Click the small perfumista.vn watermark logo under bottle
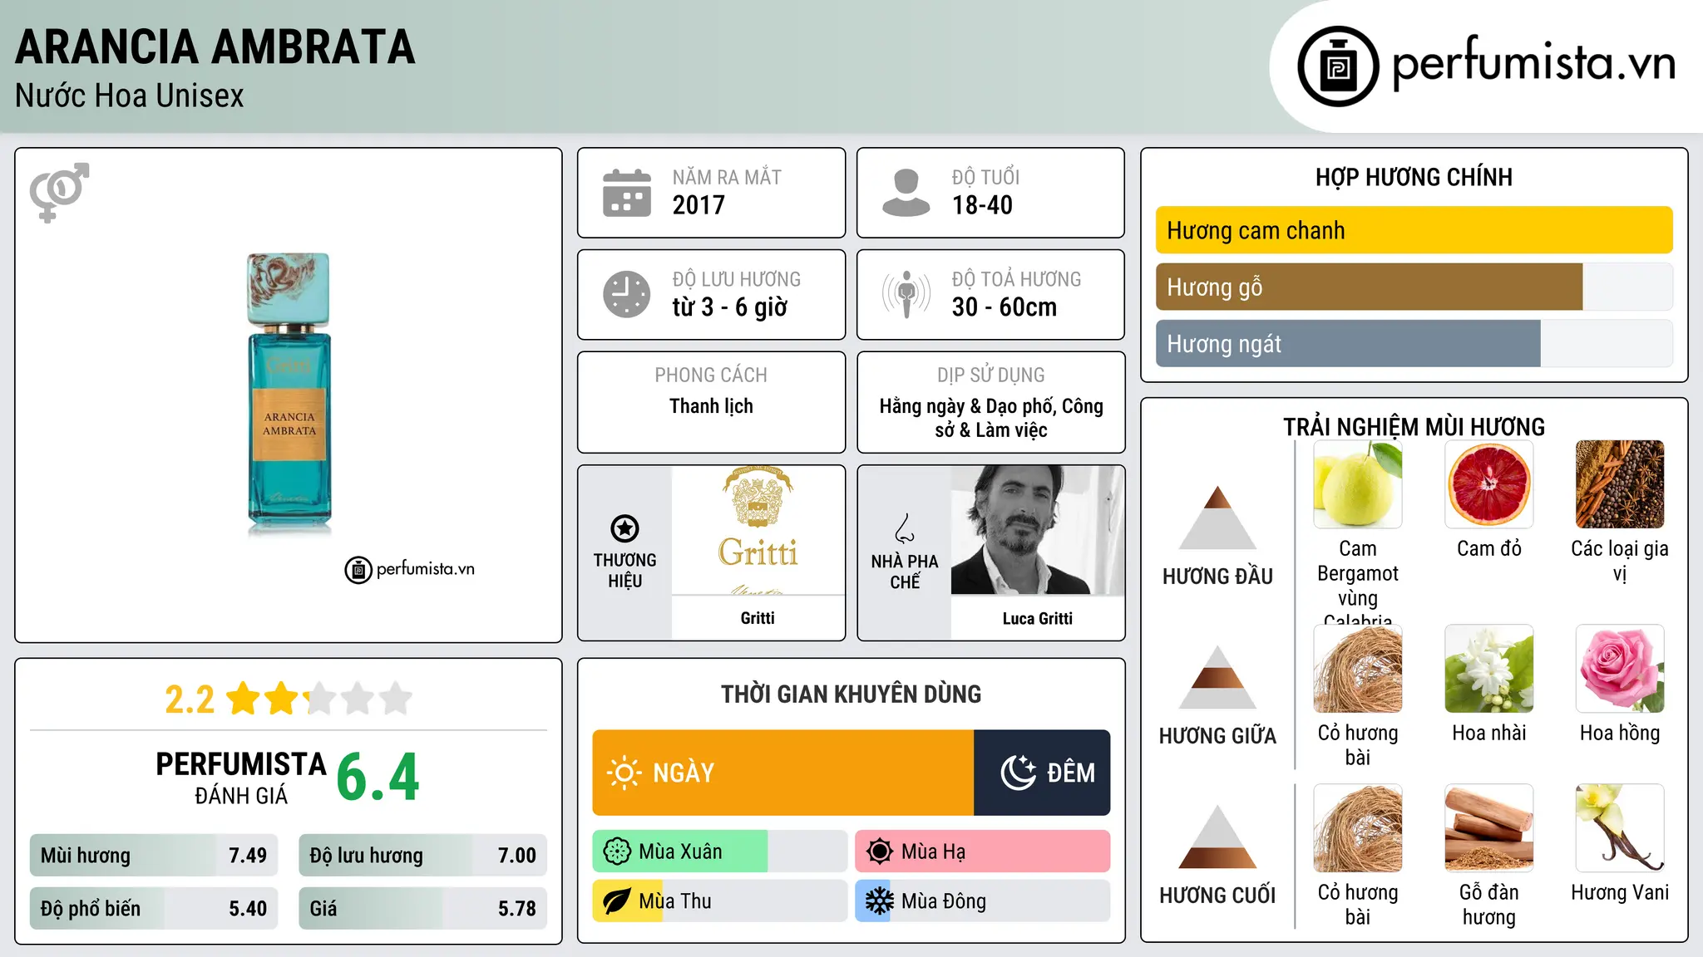Image resolution: width=1703 pixels, height=957 pixels. pyautogui.click(x=409, y=569)
